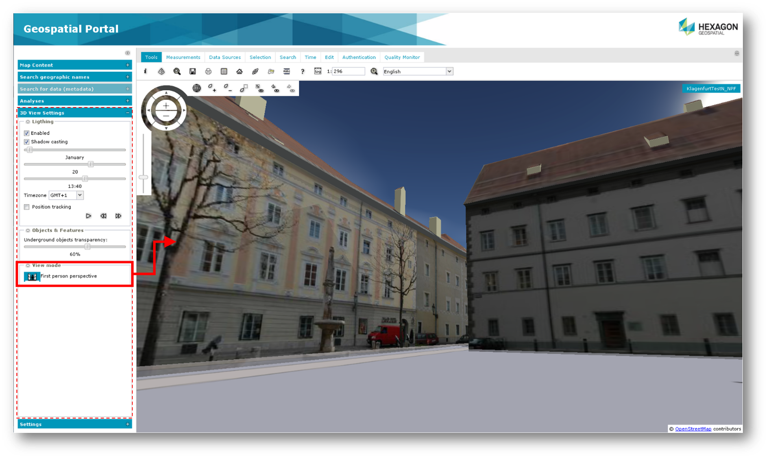Open the Data Sources tab

(x=224, y=57)
